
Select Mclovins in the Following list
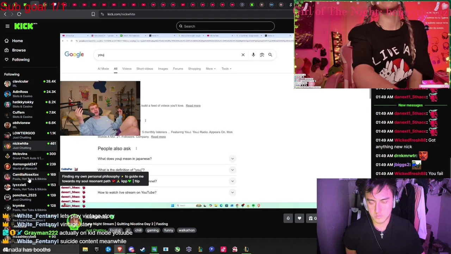pos(30,156)
